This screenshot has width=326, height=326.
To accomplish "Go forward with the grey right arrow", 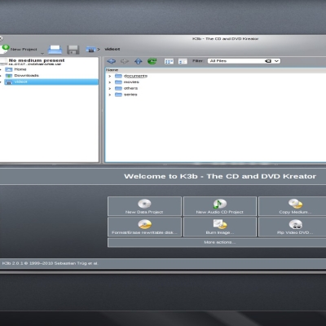I will 125,61.
